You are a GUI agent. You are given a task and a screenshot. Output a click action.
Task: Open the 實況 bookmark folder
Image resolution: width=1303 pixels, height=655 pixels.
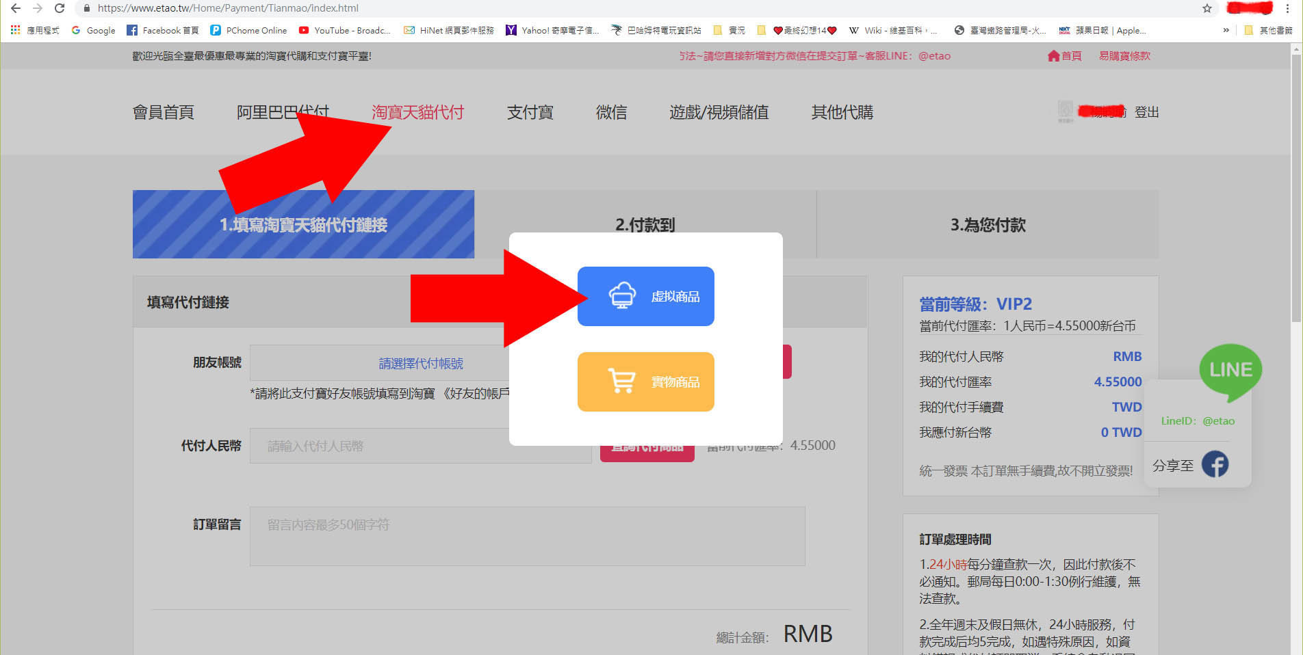730,30
